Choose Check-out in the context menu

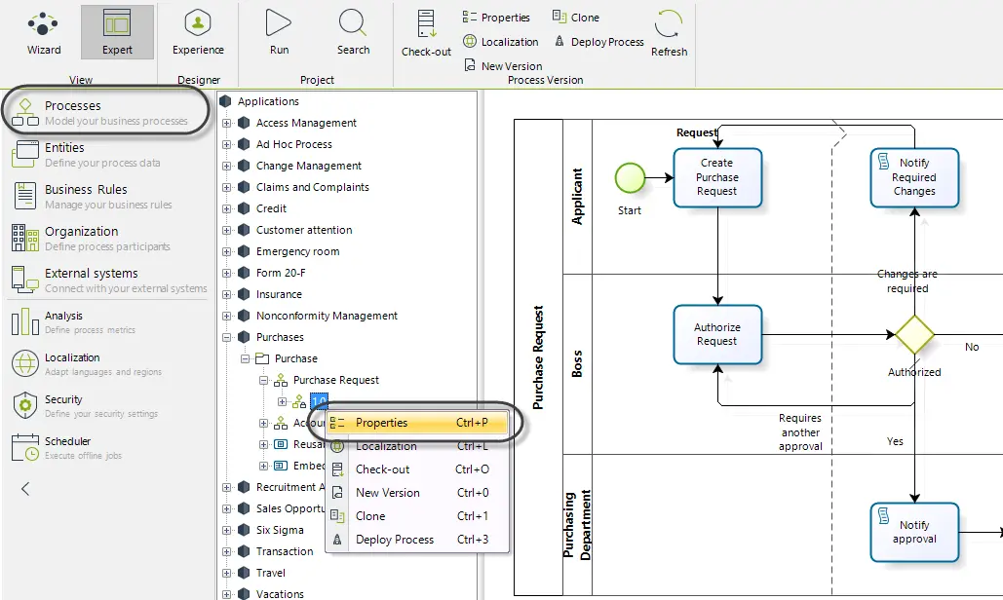(417, 469)
